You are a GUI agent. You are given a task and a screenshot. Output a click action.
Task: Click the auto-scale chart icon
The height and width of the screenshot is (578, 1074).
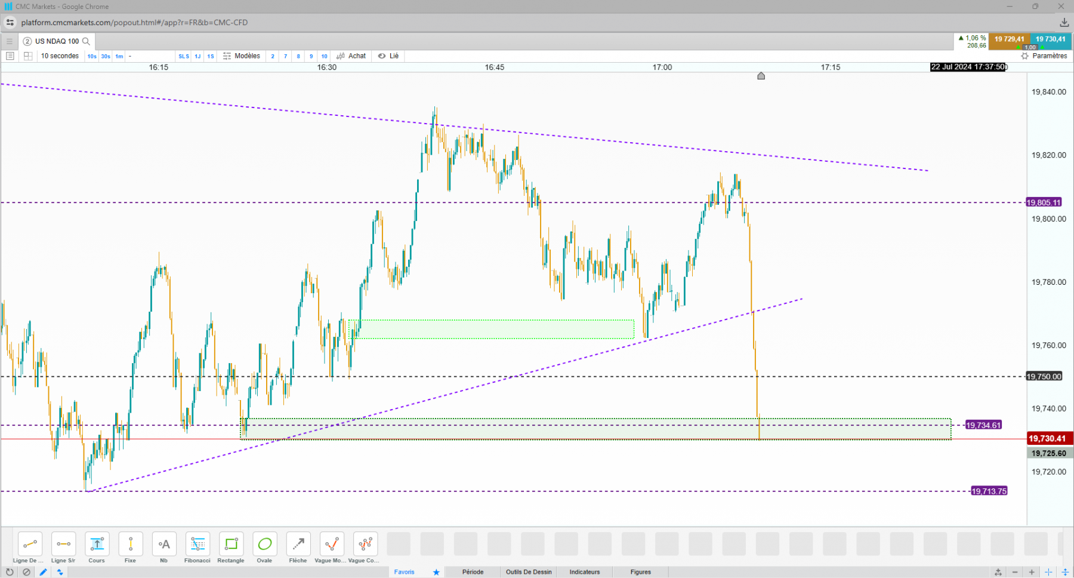(998, 572)
